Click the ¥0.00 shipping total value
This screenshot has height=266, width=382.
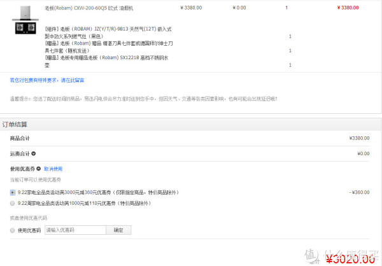[364, 153]
